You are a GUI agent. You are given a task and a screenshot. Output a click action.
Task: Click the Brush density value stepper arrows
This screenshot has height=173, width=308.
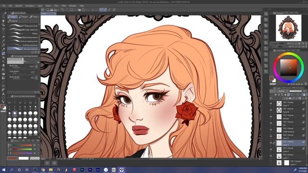(x=34, y=78)
